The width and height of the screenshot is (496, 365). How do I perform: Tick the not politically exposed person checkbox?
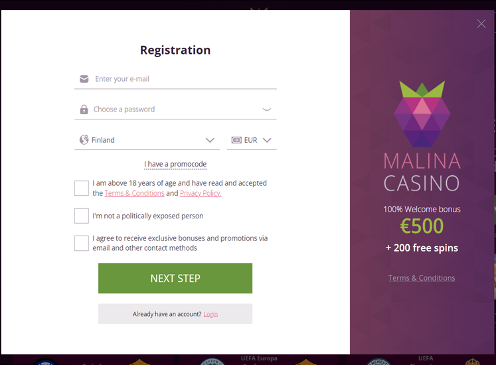coord(82,216)
